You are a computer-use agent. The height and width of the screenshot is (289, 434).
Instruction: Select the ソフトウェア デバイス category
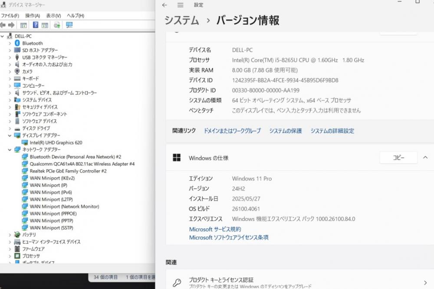(39, 121)
